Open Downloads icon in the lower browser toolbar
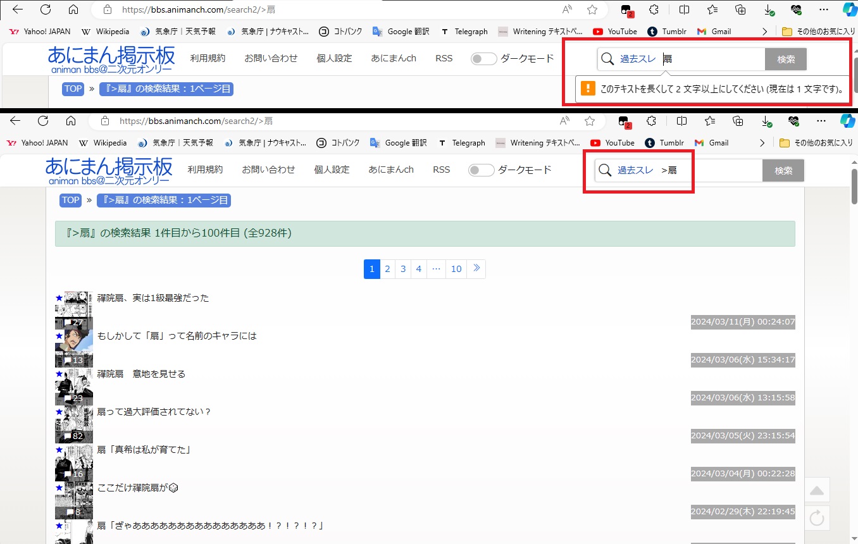Viewport: 858px width, 544px height. [x=766, y=121]
